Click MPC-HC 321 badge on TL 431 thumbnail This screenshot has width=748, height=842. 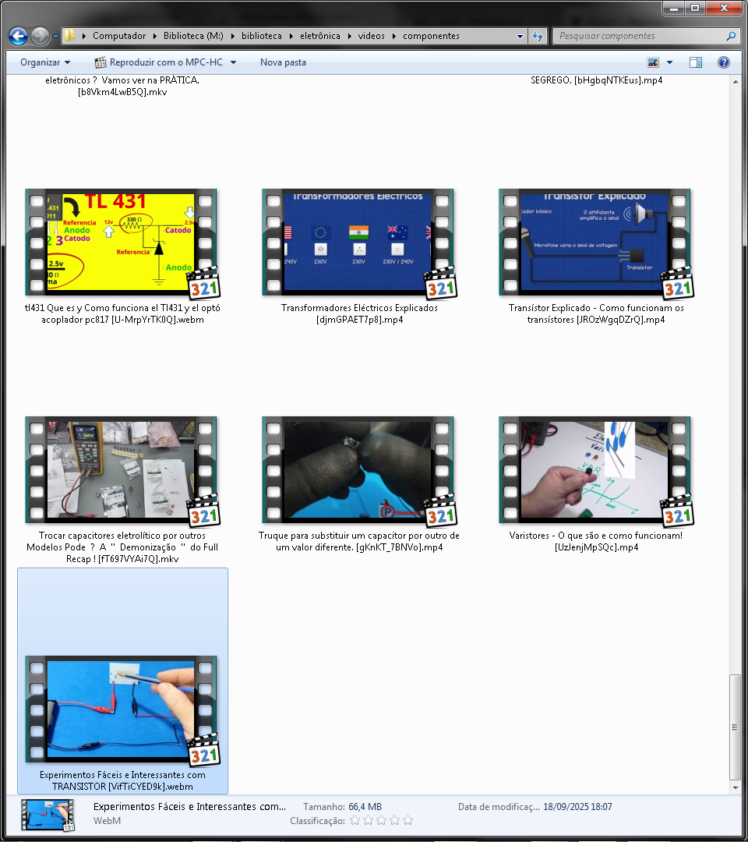(203, 284)
